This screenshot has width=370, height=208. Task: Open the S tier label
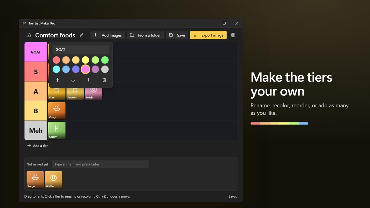click(36, 72)
